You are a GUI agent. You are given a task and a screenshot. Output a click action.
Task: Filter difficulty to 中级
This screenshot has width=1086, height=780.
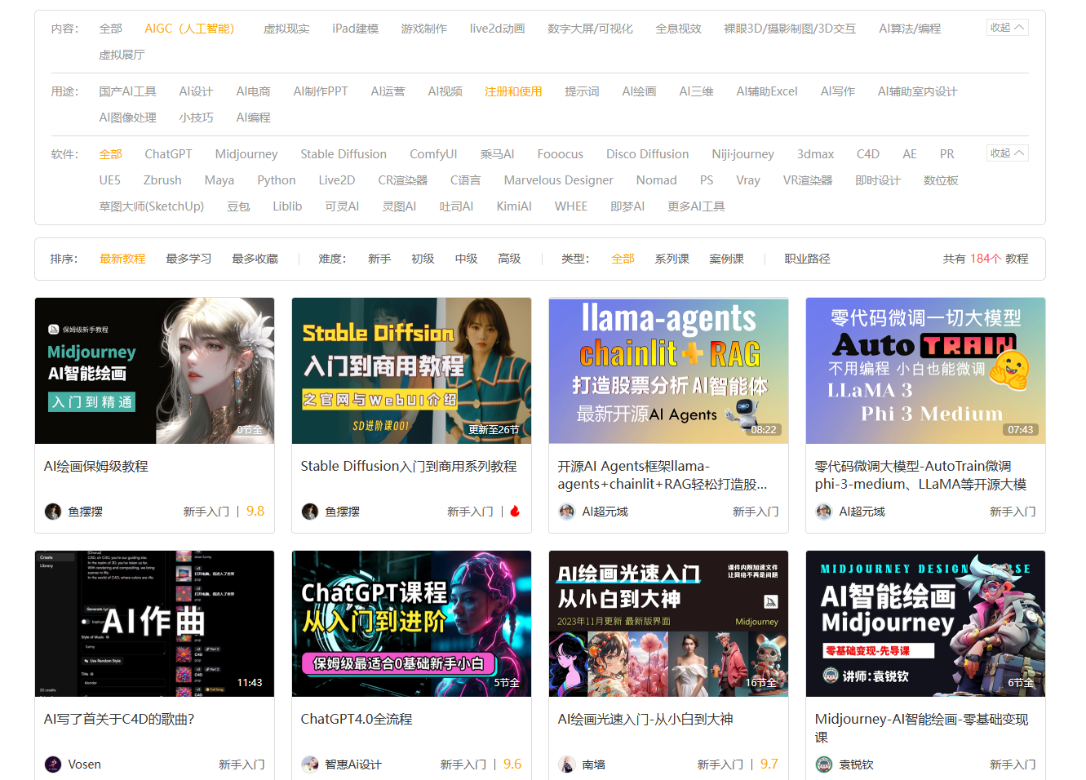(466, 259)
